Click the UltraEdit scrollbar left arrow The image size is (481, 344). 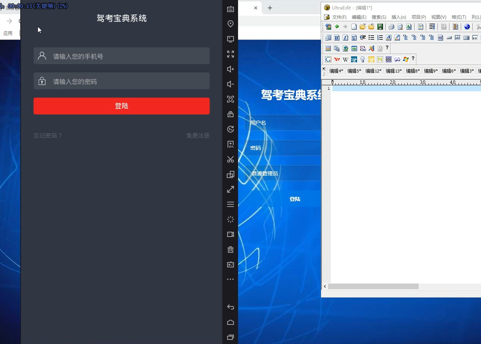click(325, 287)
